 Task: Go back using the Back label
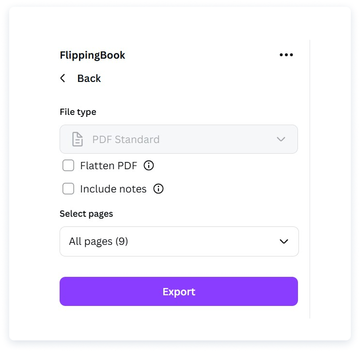pos(89,79)
